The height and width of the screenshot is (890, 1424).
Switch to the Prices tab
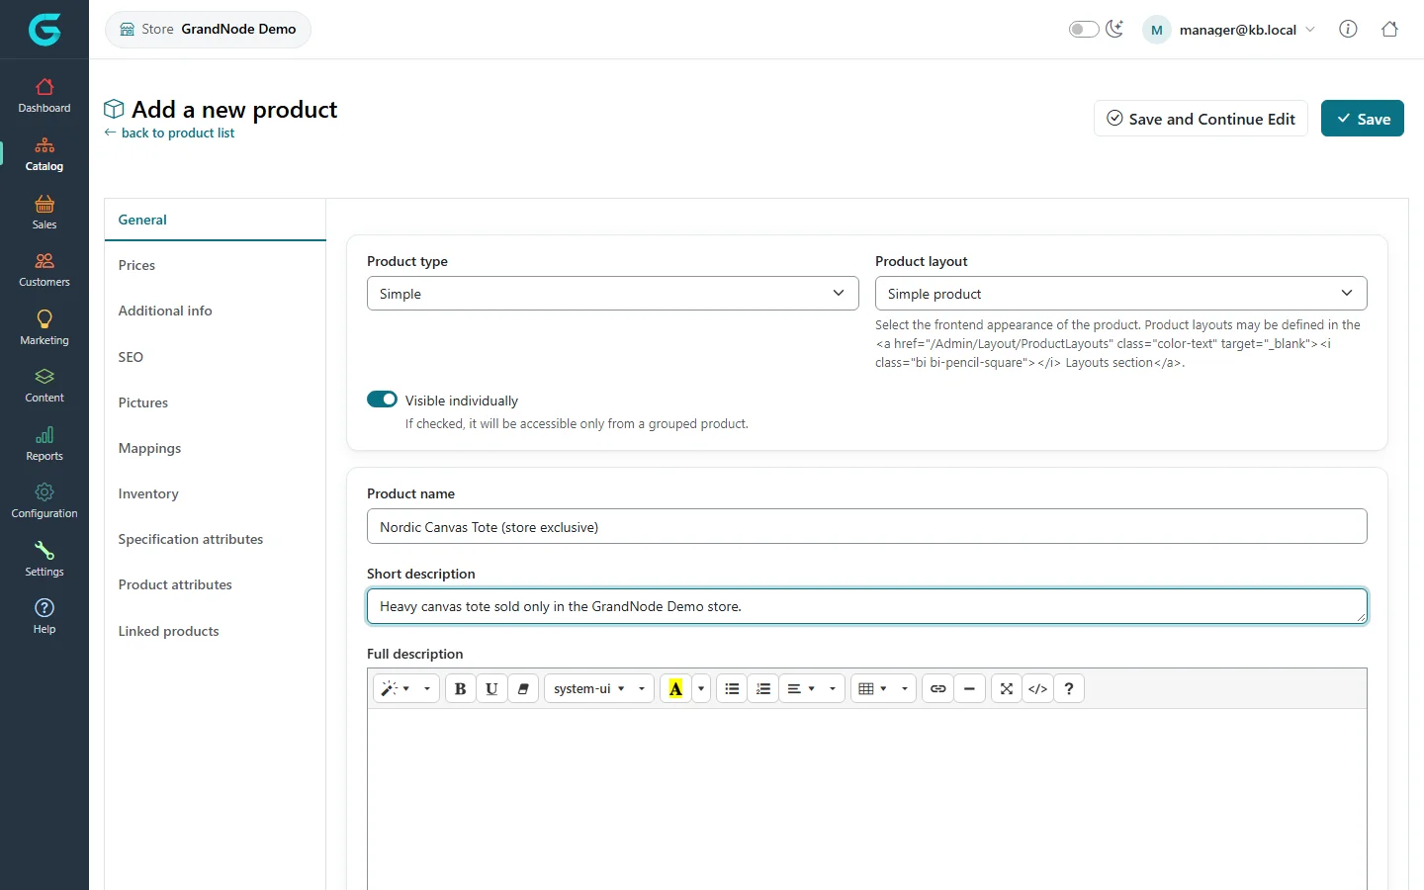point(216,265)
